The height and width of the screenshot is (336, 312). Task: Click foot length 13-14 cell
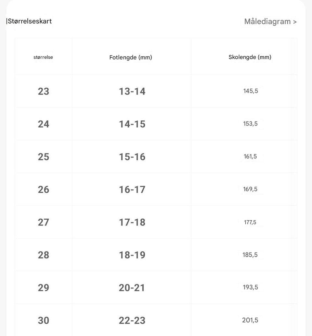tap(132, 91)
